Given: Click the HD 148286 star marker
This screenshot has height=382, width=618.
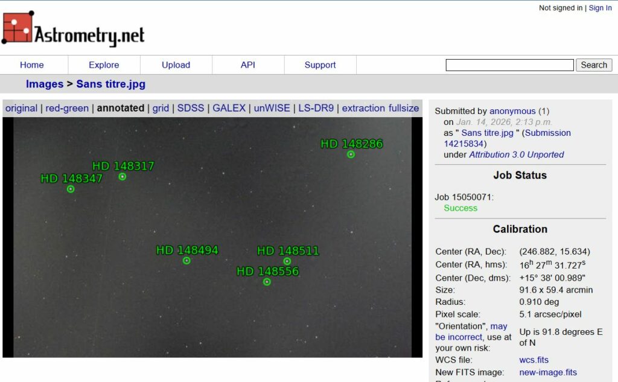Looking at the screenshot, I should 351,154.
